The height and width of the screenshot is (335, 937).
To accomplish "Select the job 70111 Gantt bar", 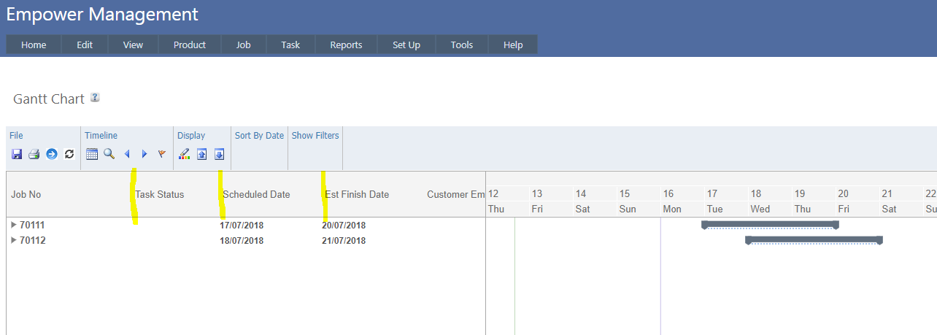I will coord(770,224).
